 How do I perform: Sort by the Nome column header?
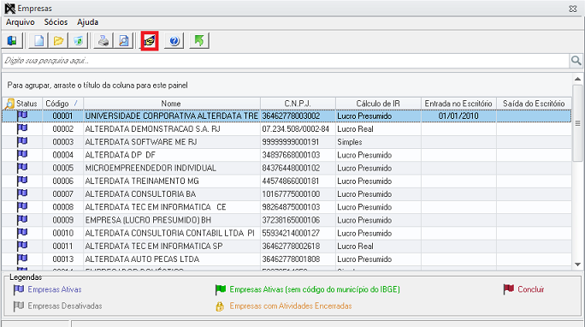[172, 104]
